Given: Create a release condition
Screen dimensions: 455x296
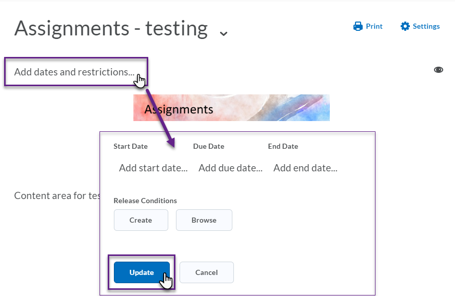Looking at the screenshot, I should [x=141, y=220].
